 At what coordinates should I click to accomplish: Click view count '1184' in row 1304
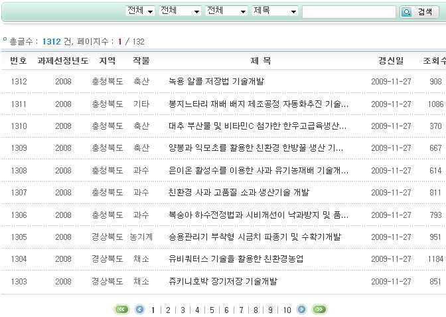pyautogui.click(x=435, y=259)
